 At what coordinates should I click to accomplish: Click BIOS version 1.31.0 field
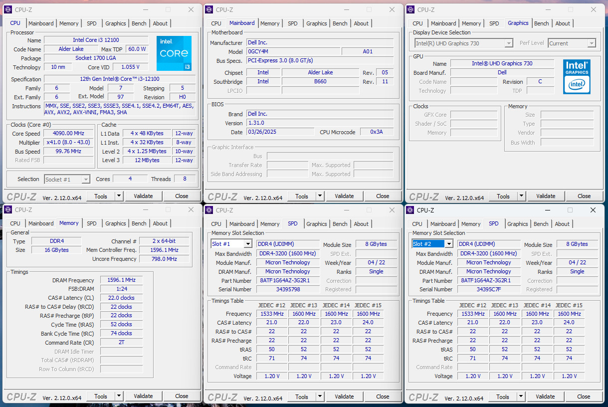point(320,123)
